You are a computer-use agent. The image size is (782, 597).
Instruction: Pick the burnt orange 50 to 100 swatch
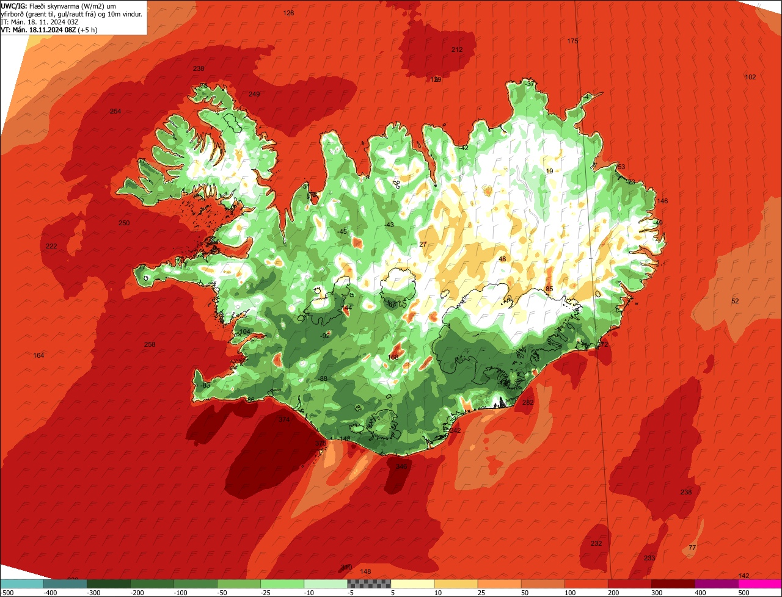click(x=542, y=584)
